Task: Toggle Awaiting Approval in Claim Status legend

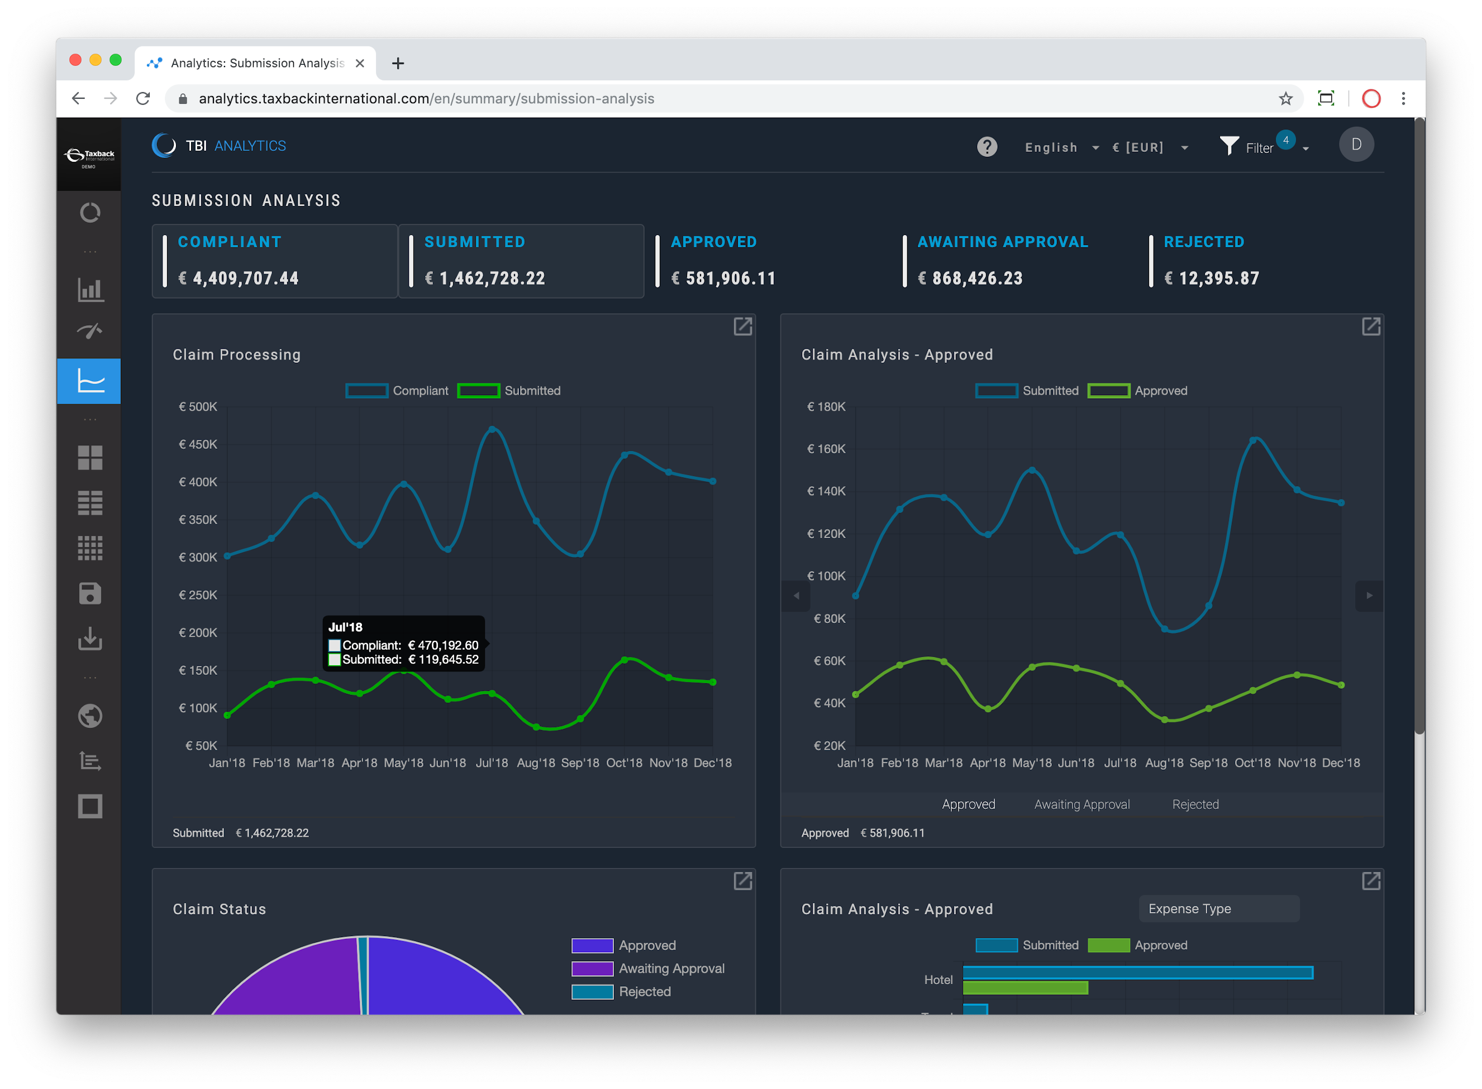Action: click(647, 968)
